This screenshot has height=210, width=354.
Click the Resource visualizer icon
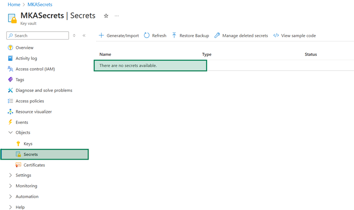tap(11, 112)
